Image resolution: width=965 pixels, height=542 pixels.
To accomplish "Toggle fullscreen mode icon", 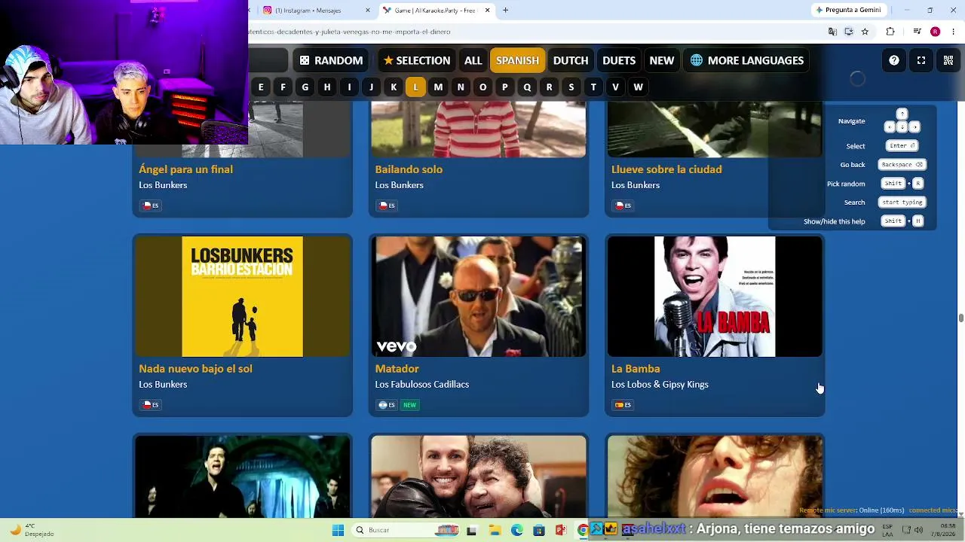I will 921,60.
